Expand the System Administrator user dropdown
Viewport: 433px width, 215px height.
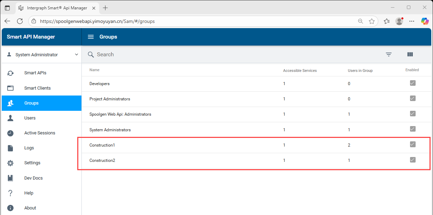pyautogui.click(x=77, y=55)
